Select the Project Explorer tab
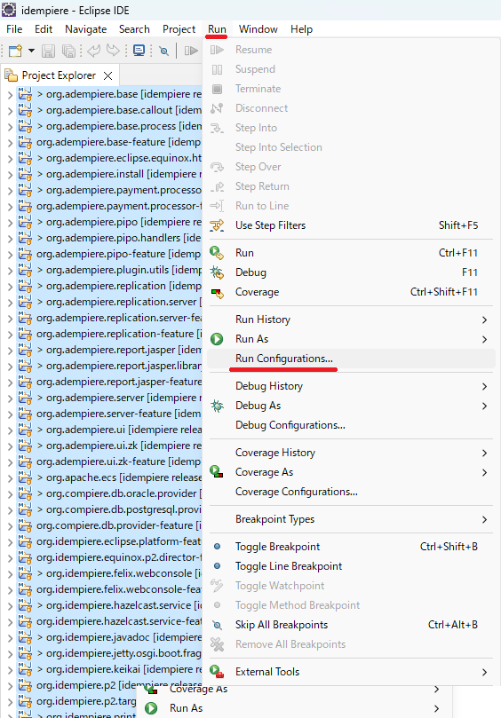The width and height of the screenshot is (501, 718). point(59,75)
